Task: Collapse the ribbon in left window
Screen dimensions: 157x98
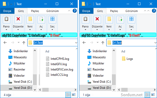Action: [69, 11]
